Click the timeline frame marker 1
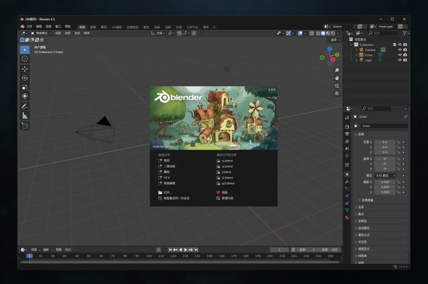This screenshot has width=428, height=284. [29, 256]
